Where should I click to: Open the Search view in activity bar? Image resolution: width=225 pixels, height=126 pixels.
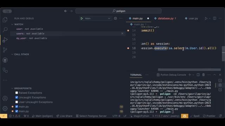(x=5, y=29)
